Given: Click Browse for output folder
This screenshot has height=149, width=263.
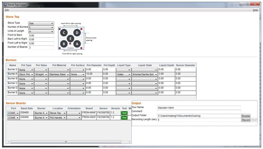Looking at the screenshot, I should click(x=246, y=116).
